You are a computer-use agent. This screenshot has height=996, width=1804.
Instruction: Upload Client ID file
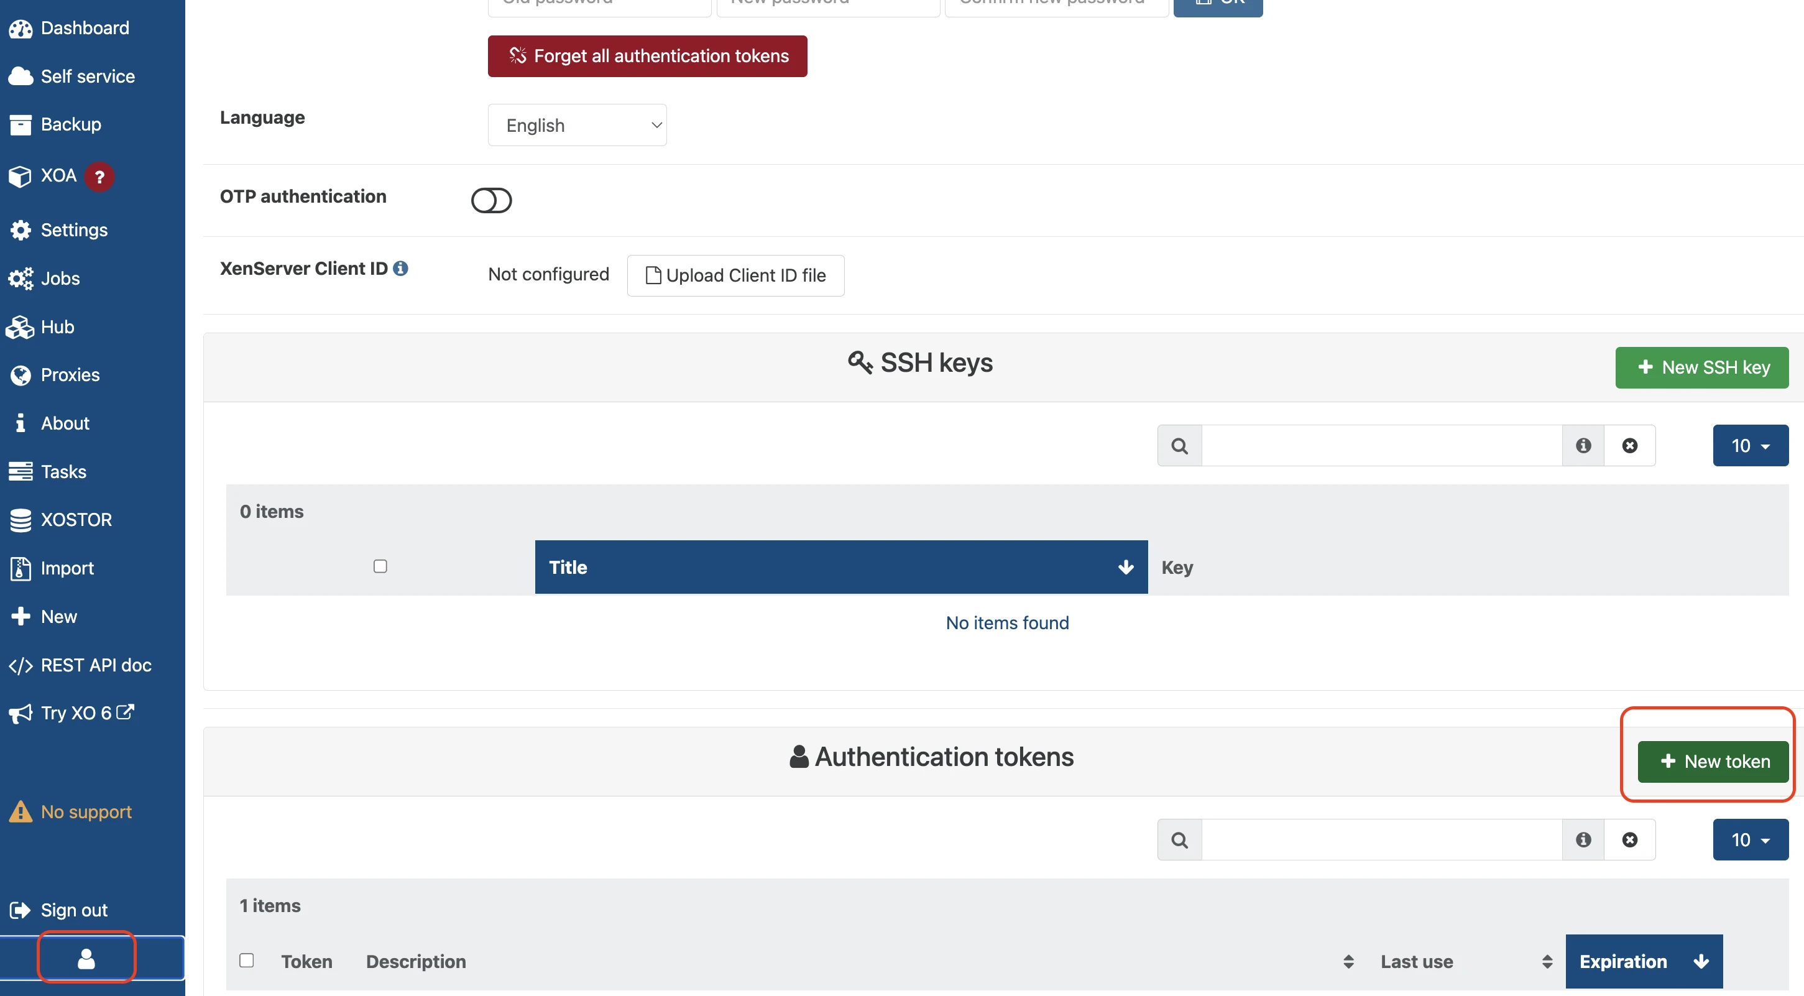[x=735, y=275]
